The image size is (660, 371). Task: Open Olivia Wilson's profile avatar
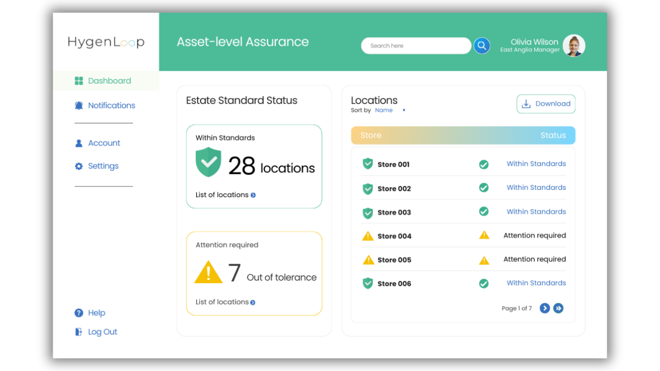tap(574, 46)
